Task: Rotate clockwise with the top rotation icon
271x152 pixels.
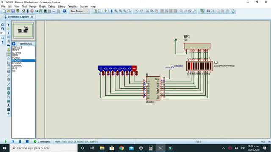Action: point(3,25)
